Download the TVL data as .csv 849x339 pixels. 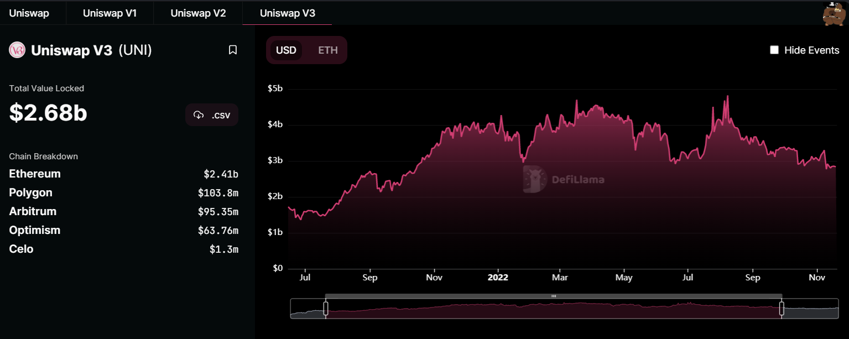tap(212, 115)
